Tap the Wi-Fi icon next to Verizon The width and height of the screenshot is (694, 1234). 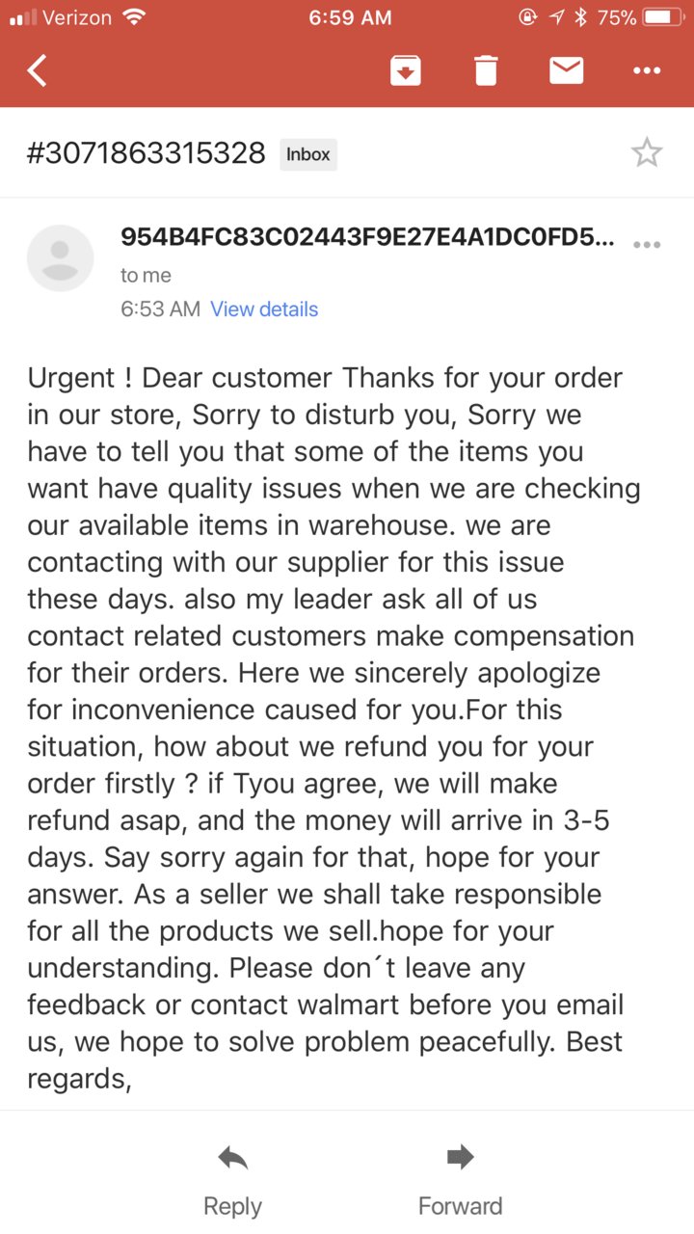click(135, 17)
